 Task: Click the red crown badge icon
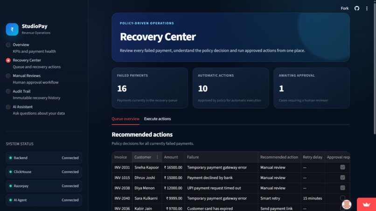[x=366, y=204]
